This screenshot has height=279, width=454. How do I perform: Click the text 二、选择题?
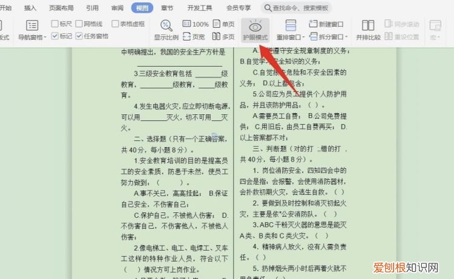(x=150, y=139)
